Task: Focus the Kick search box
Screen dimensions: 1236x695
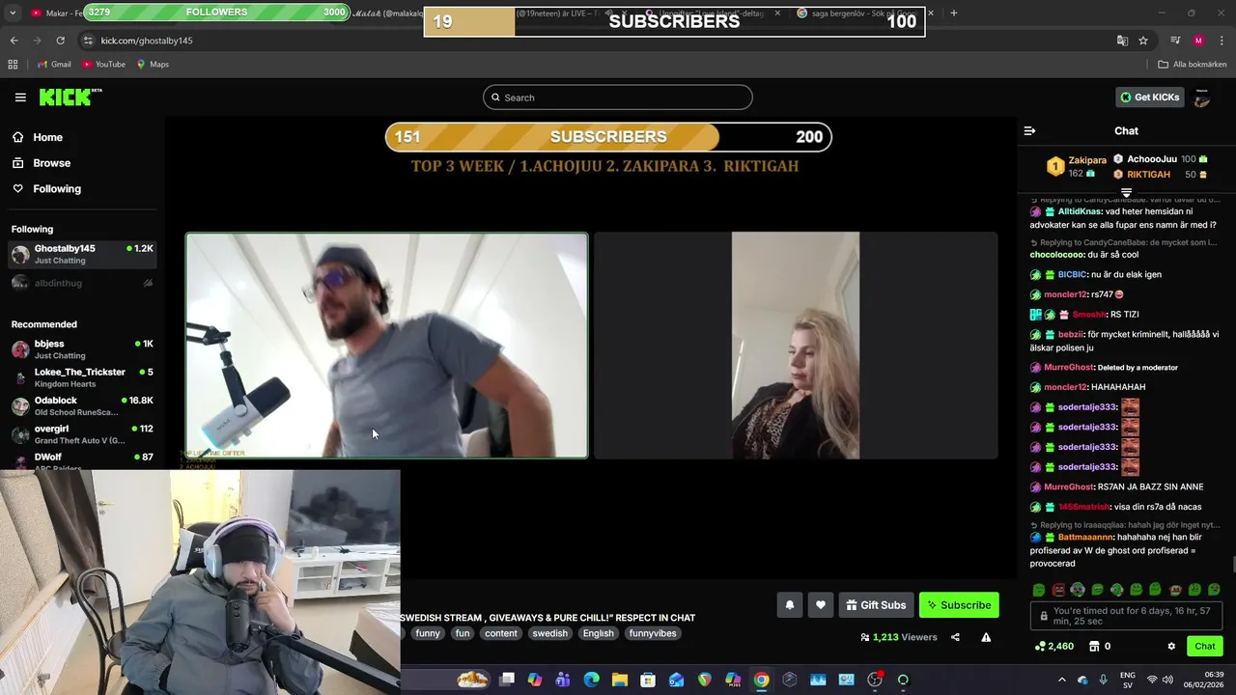Action: (x=618, y=97)
